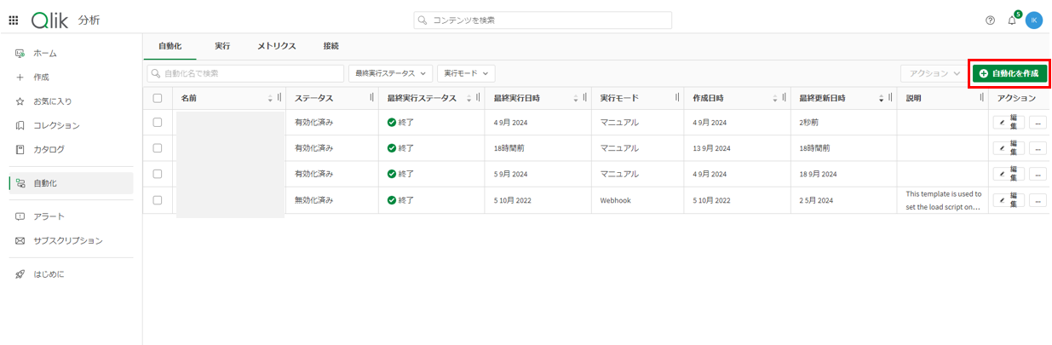Screen dimensions: 1052x345
Task: Click the 自動化を作成 button
Action: pyautogui.click(x=1010, y=74)
